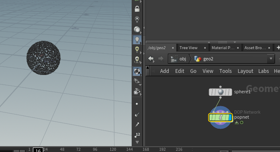Toggle display of points dot icon

coord(137,104)
